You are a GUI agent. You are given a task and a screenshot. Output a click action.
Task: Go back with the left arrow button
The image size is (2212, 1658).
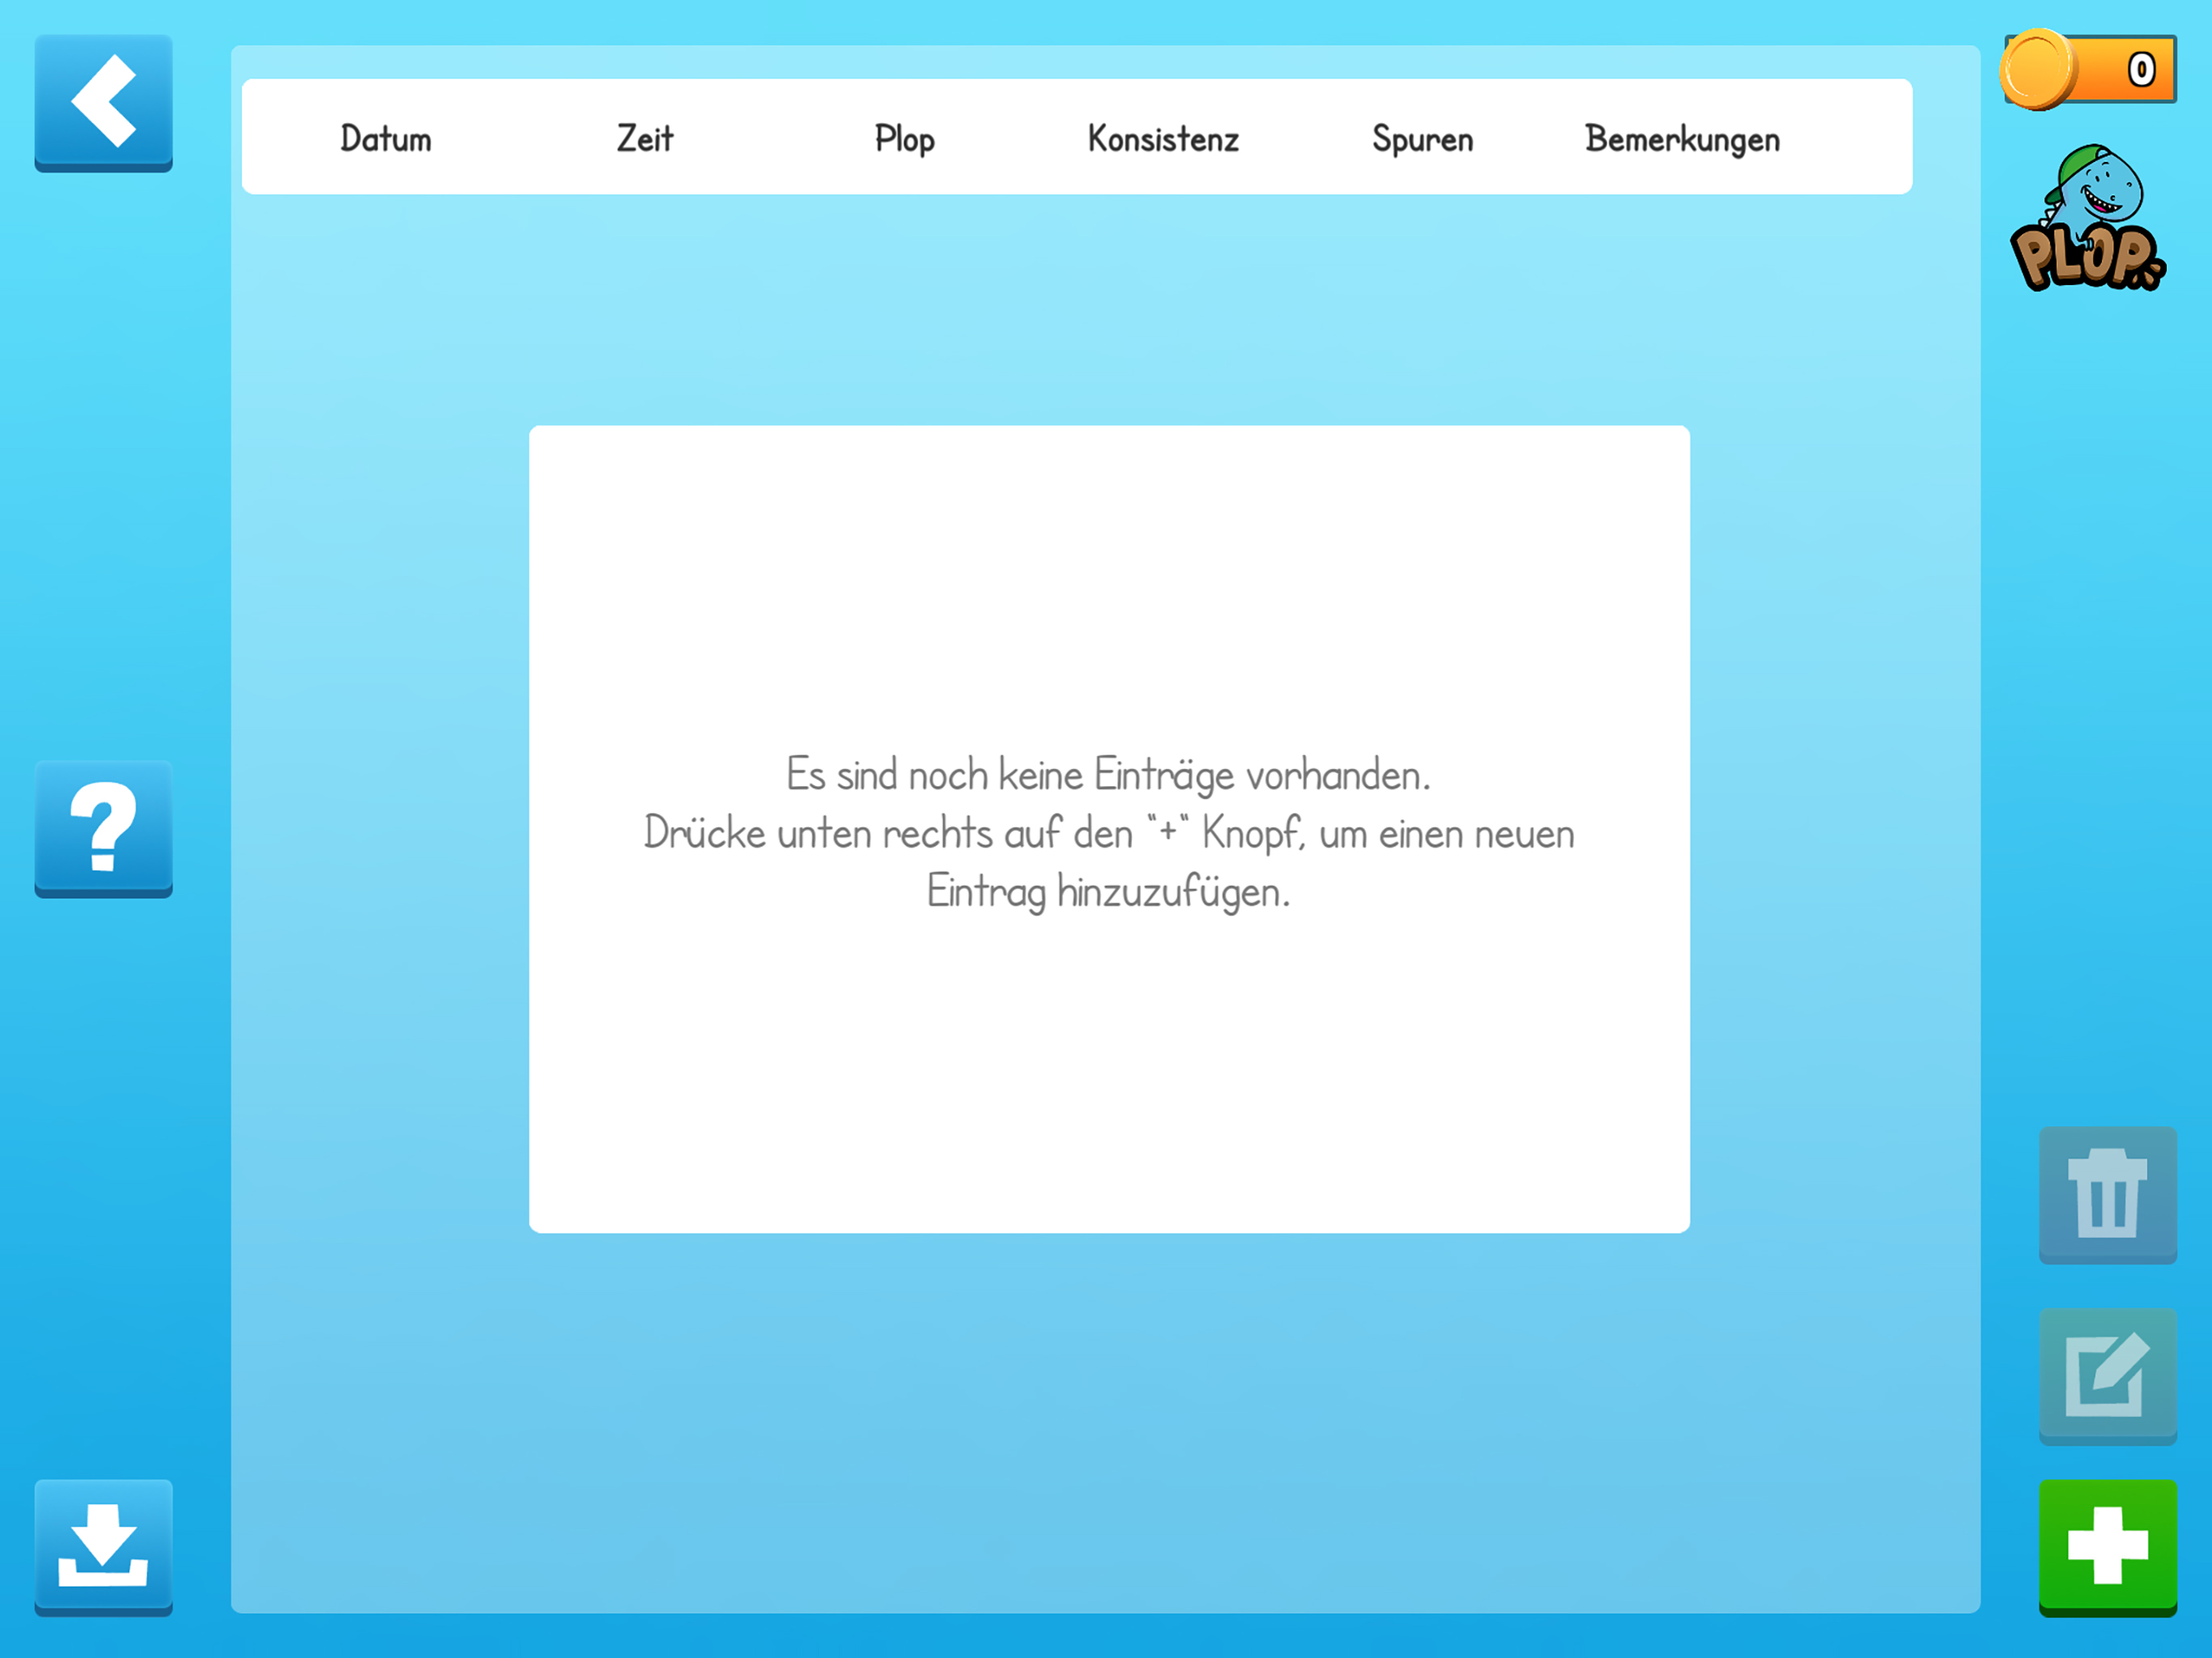103,103
